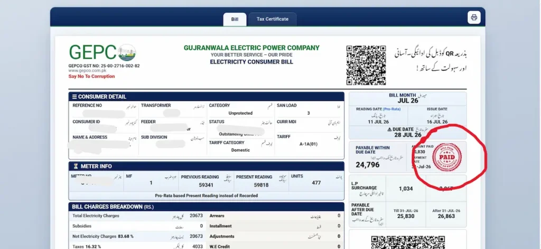Click the previous reading value '59341'
The image size is (541, 249).
[206, 185]
